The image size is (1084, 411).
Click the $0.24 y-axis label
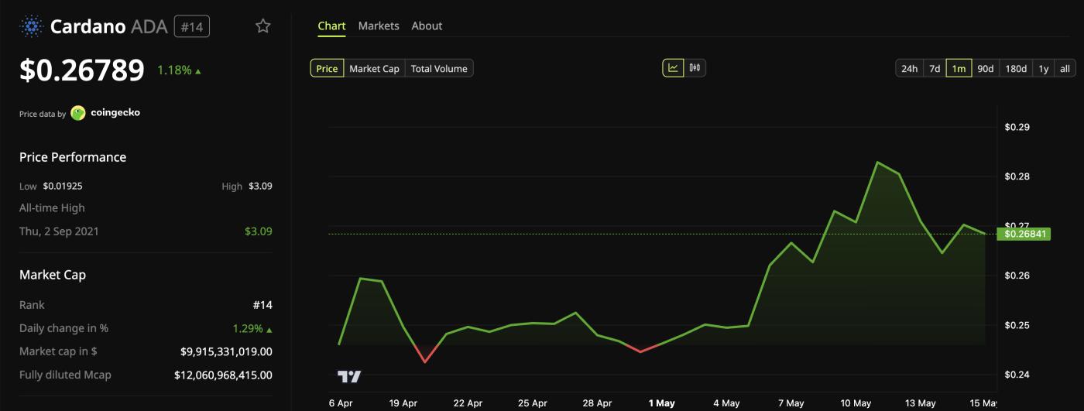[x=1017, y=375]
